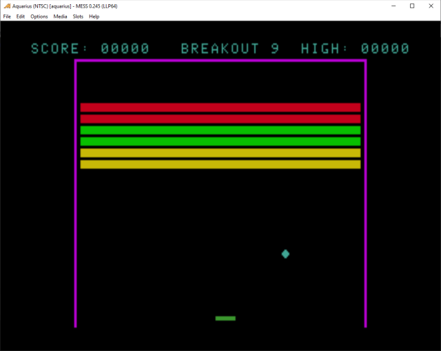Click the green paddle at the bottom
Viewport: 441px width, 351px height.
225,318
